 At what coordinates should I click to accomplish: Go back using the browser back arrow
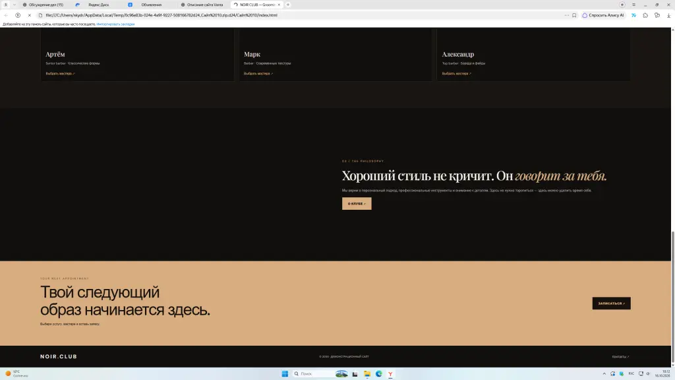pos(6,15)
